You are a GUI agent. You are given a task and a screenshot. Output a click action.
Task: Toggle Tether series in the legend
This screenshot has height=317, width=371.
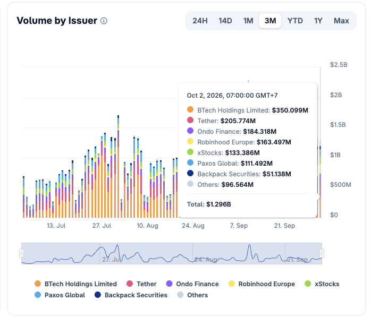click(x=141, y=284)
